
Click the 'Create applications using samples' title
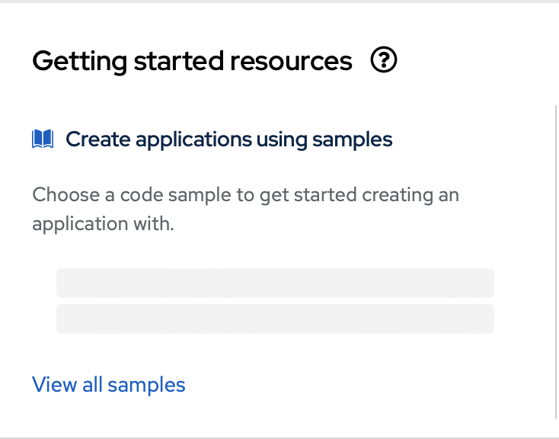(228, 139)
